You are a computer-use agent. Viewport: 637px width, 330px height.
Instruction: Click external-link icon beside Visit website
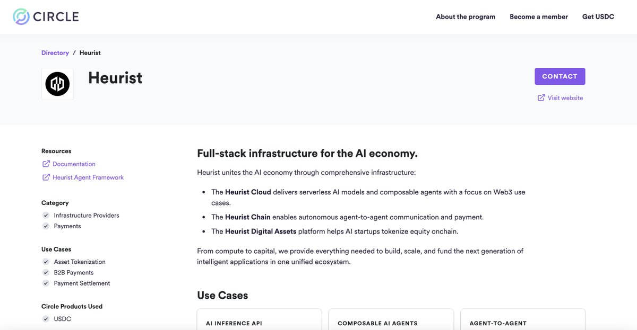[541, 97]
